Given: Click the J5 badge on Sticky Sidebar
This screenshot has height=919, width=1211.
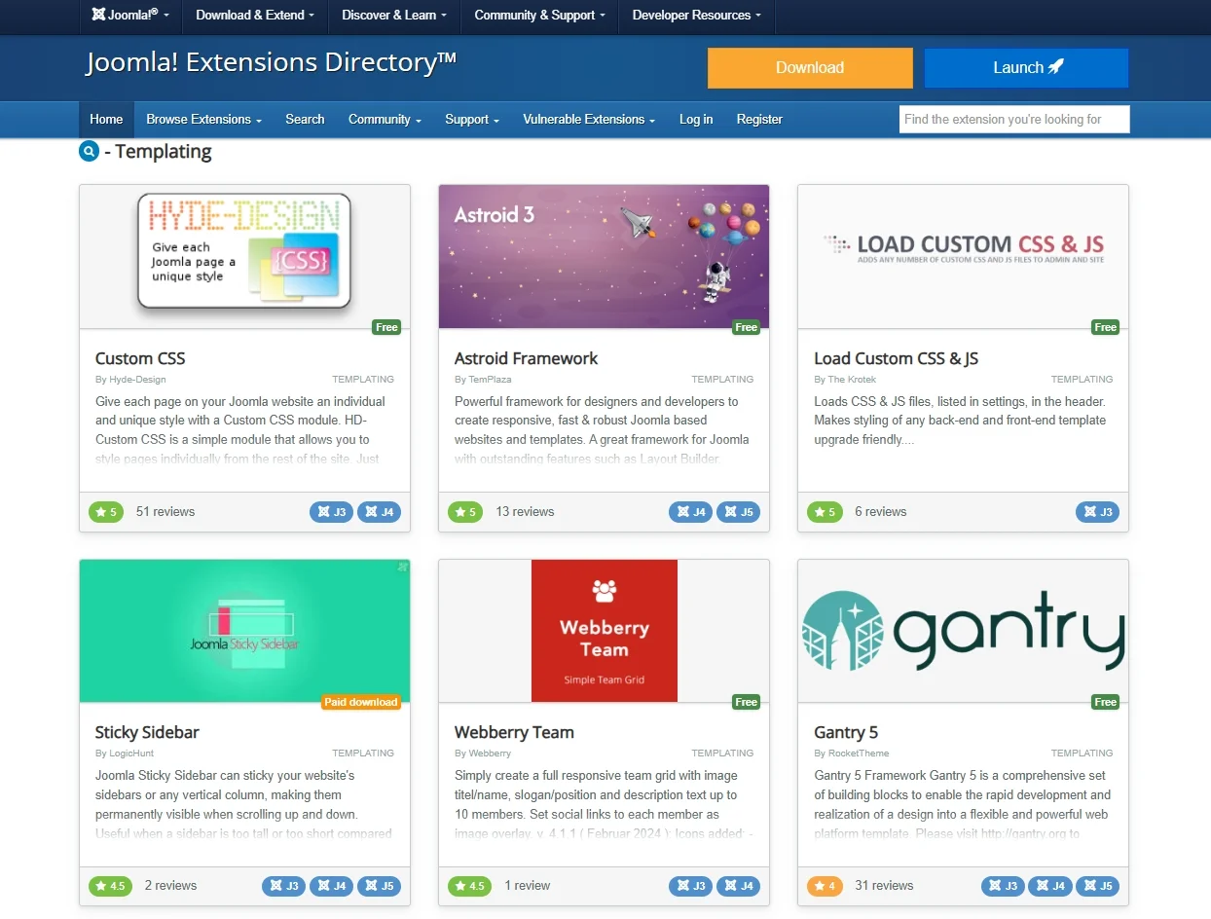Looking at the screenshot, I should point(379,886).
